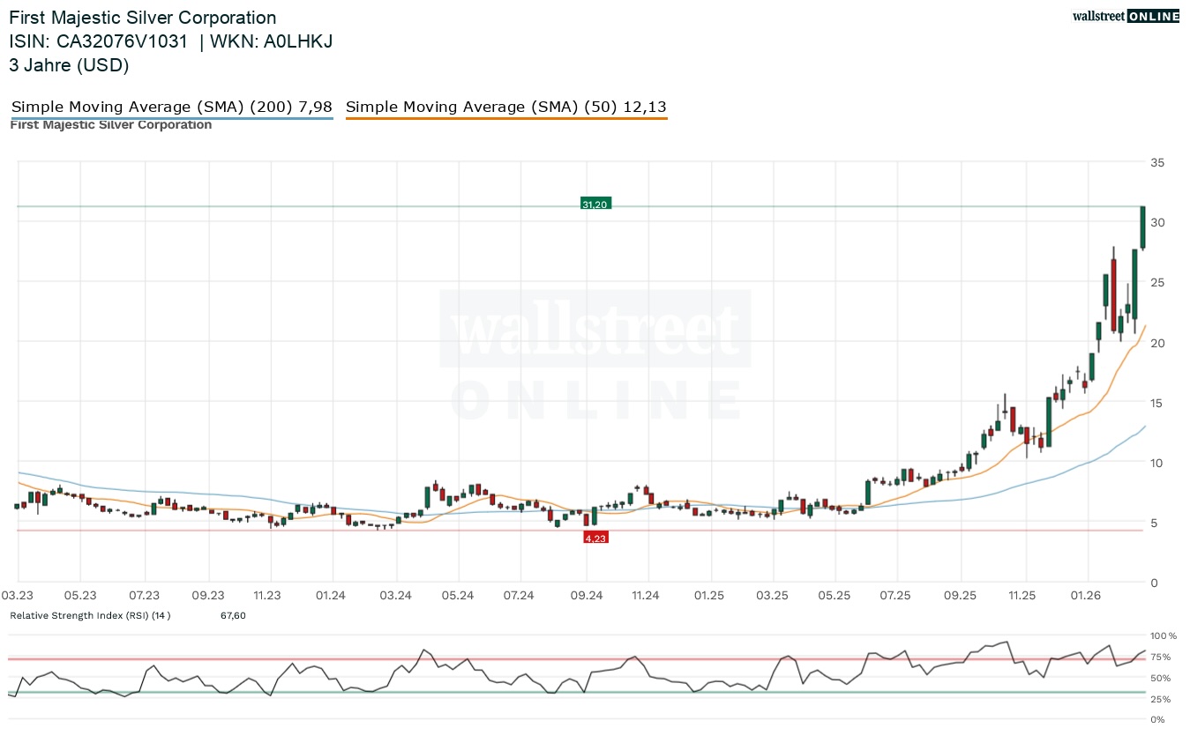Click the First Majestic Silver Corporation series label
This screenshot has width=1190, height=743.
pos(110,124)
